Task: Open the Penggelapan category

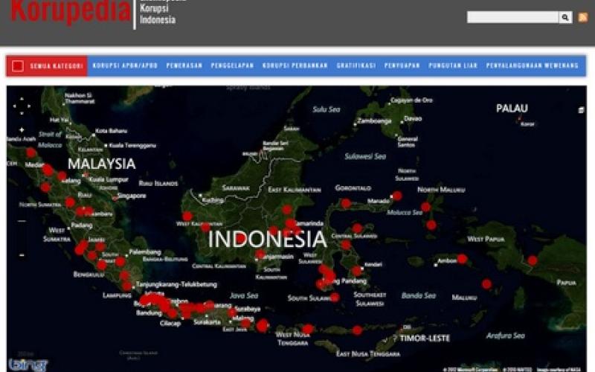Action: pos(231,65)
